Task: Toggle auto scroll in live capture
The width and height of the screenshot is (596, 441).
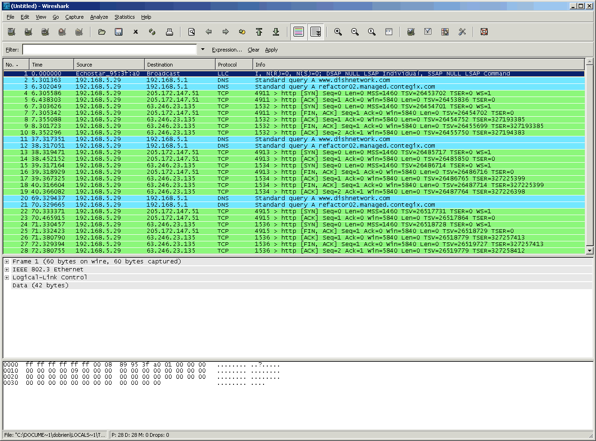Action: coord(316,32)
